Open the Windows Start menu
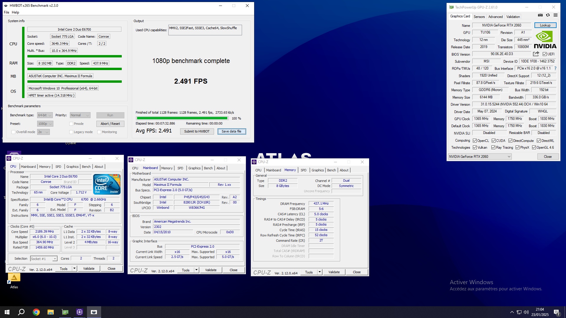Viewport: 566px width, 318px height. [x=7, y=312]
